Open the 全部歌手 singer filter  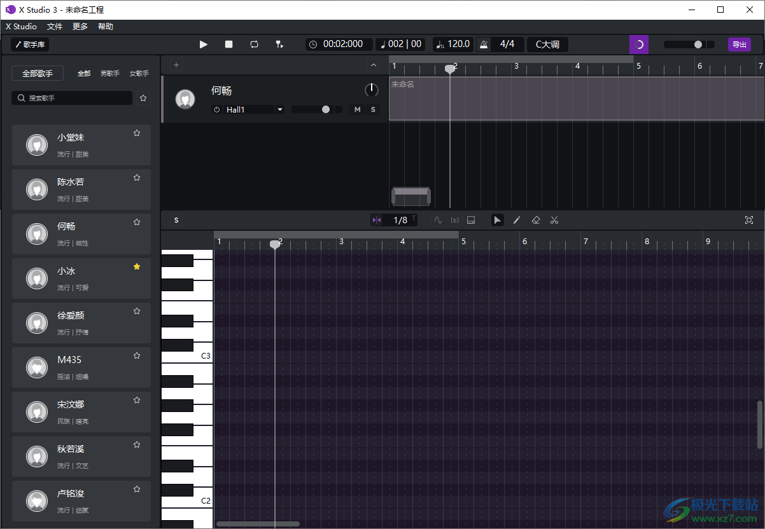(x=37, y=72)
